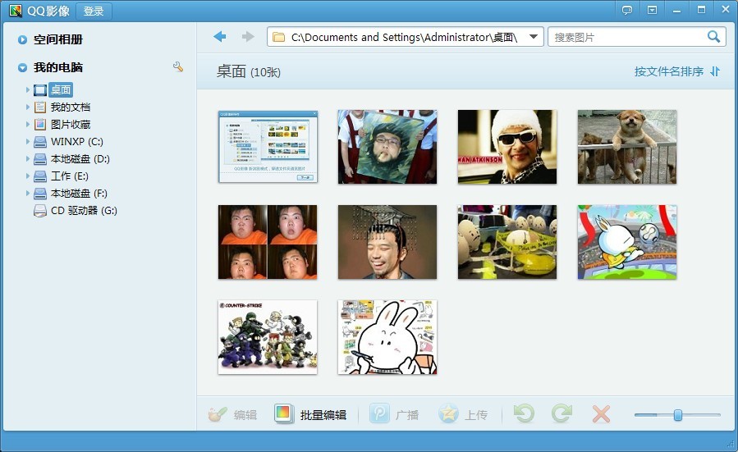Click the red delete X icon

(601, 414)
